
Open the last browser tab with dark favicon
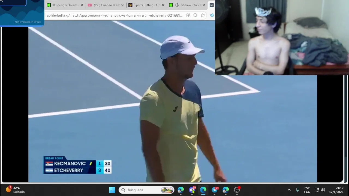coord(211,5)
